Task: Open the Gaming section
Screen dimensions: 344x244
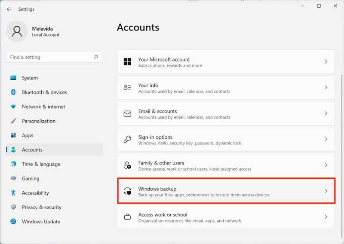Action: click(x=31, y=179)
